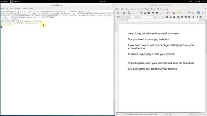The width and height of the screenshot is (207, 116).
Task: Toggle Bullets list on or off
Action: point(197,17)
